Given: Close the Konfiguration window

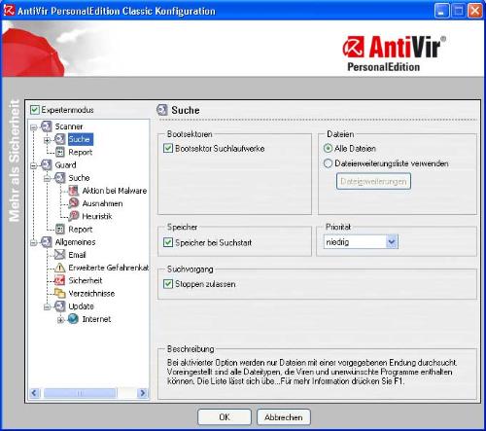Looking at the screenshot, I should coord(475,11).
